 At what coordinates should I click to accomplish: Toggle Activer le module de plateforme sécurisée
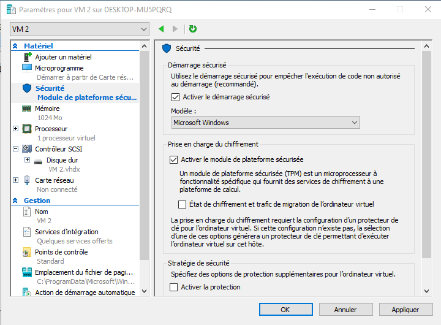click(x=173, y=159)
